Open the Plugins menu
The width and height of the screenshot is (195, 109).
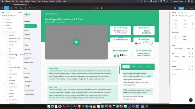click(59, 1)
